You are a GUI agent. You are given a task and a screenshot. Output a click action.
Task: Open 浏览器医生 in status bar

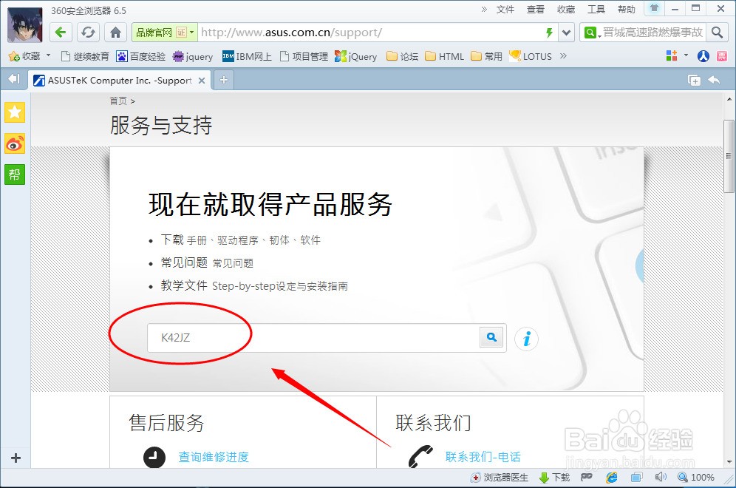click(x=500, y=478)
